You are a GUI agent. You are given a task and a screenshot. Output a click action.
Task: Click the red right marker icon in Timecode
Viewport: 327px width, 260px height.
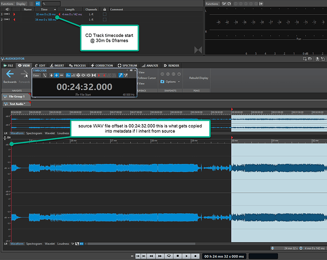[99, 75]
